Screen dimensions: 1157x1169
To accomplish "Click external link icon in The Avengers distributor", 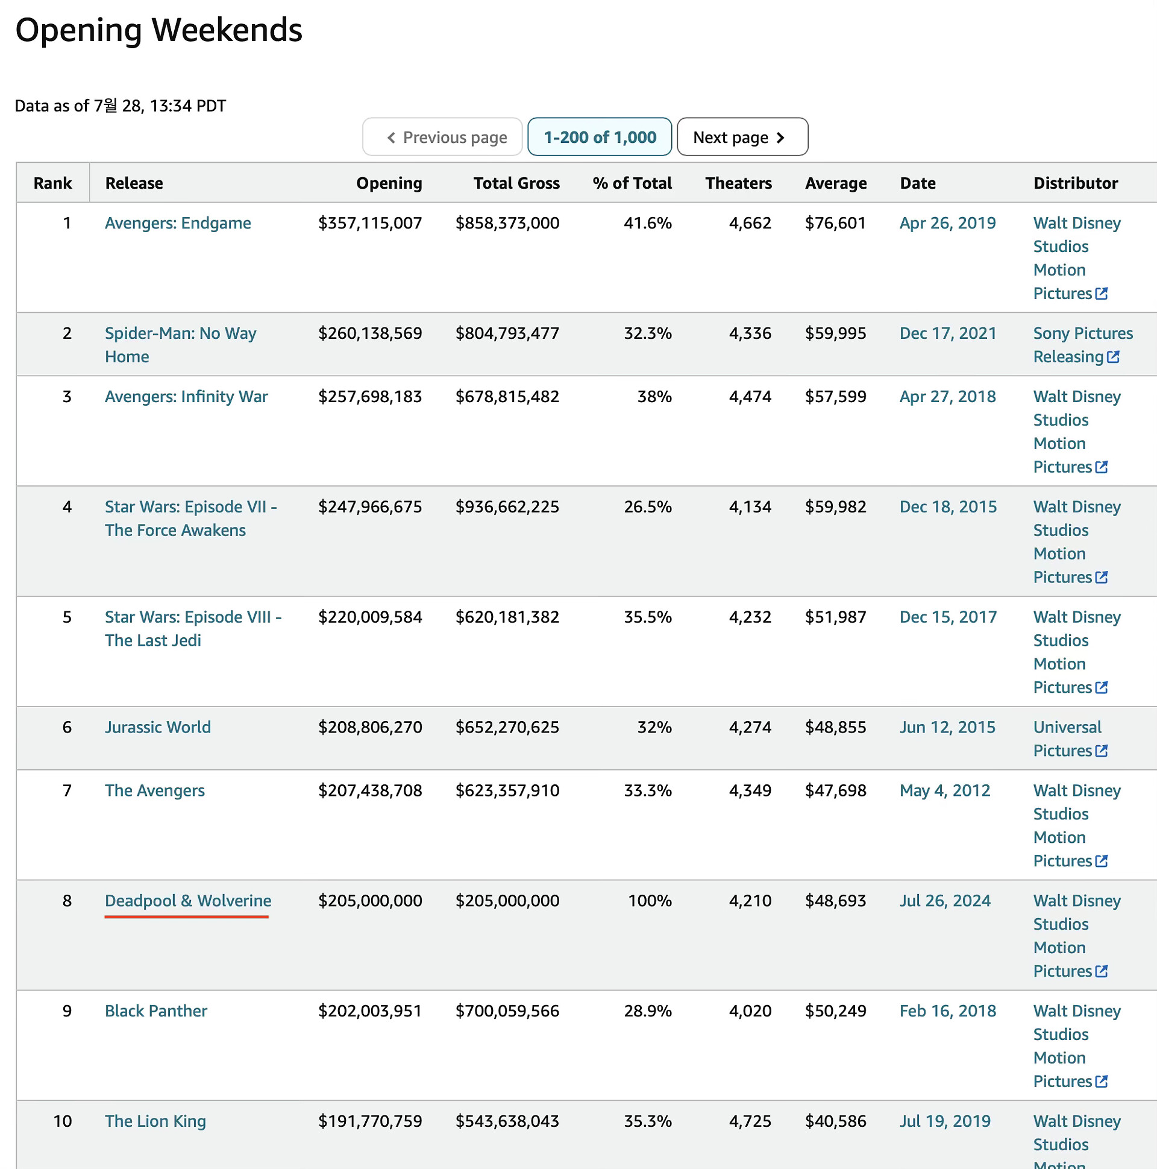I will (x=1102, y=861).
